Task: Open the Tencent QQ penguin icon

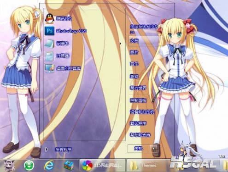Action: tap(49, 18)
